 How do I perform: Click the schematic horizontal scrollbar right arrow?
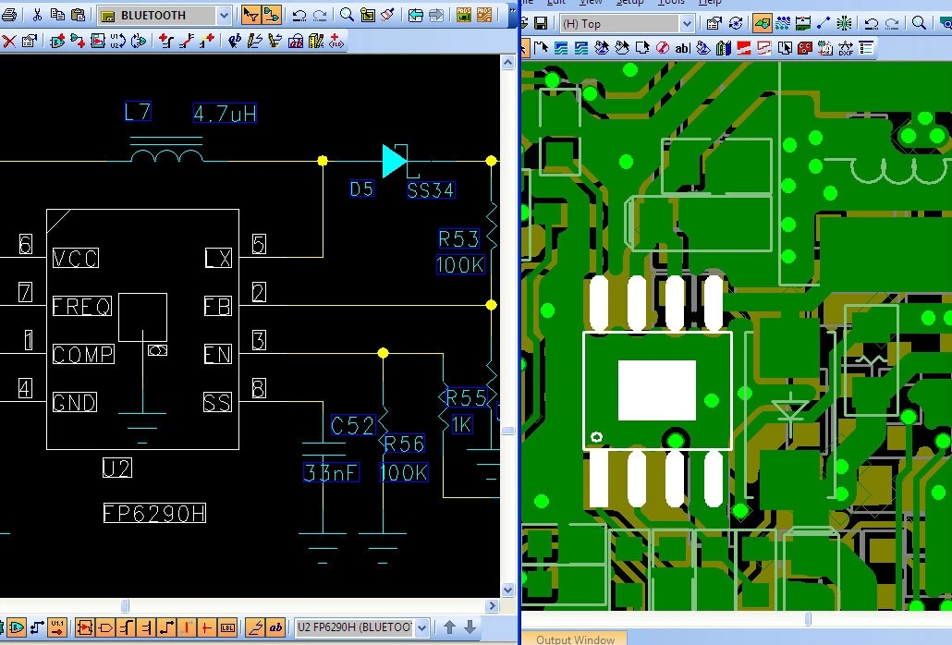coord(493,605)
